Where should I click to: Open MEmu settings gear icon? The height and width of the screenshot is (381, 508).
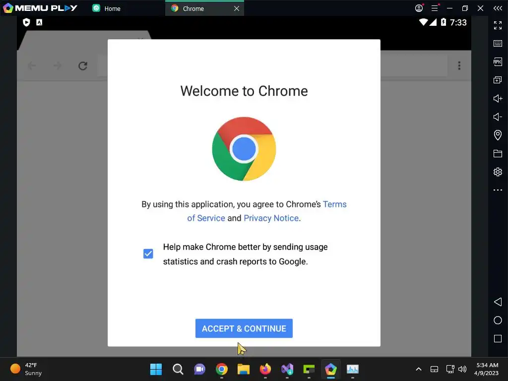click(x=498, y=172)
